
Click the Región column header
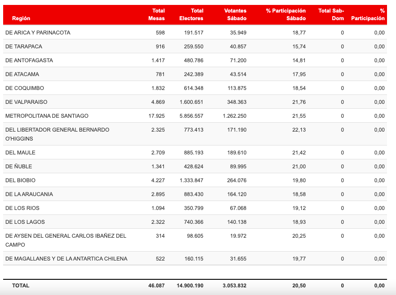pos(21,18)
